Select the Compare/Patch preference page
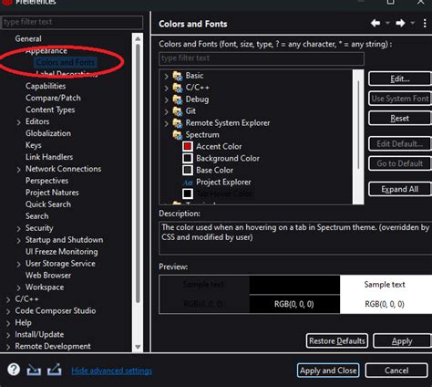432x387 pixels. point(53,98)
